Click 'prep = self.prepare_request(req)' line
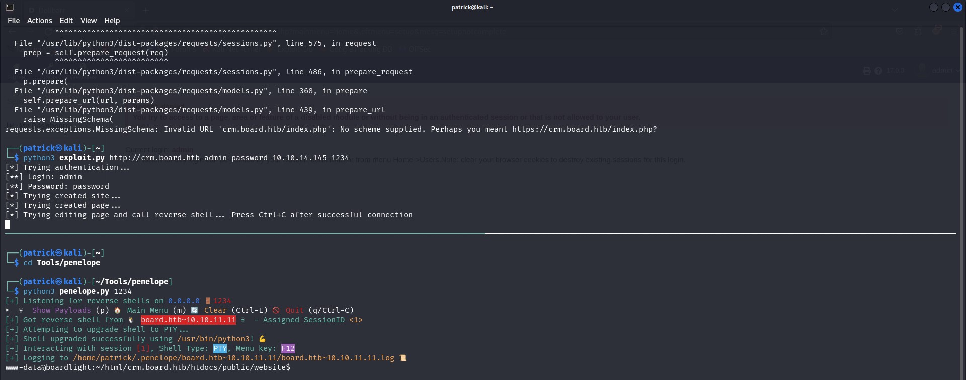Viewport: 966px width, 380px height. point(96,53)
